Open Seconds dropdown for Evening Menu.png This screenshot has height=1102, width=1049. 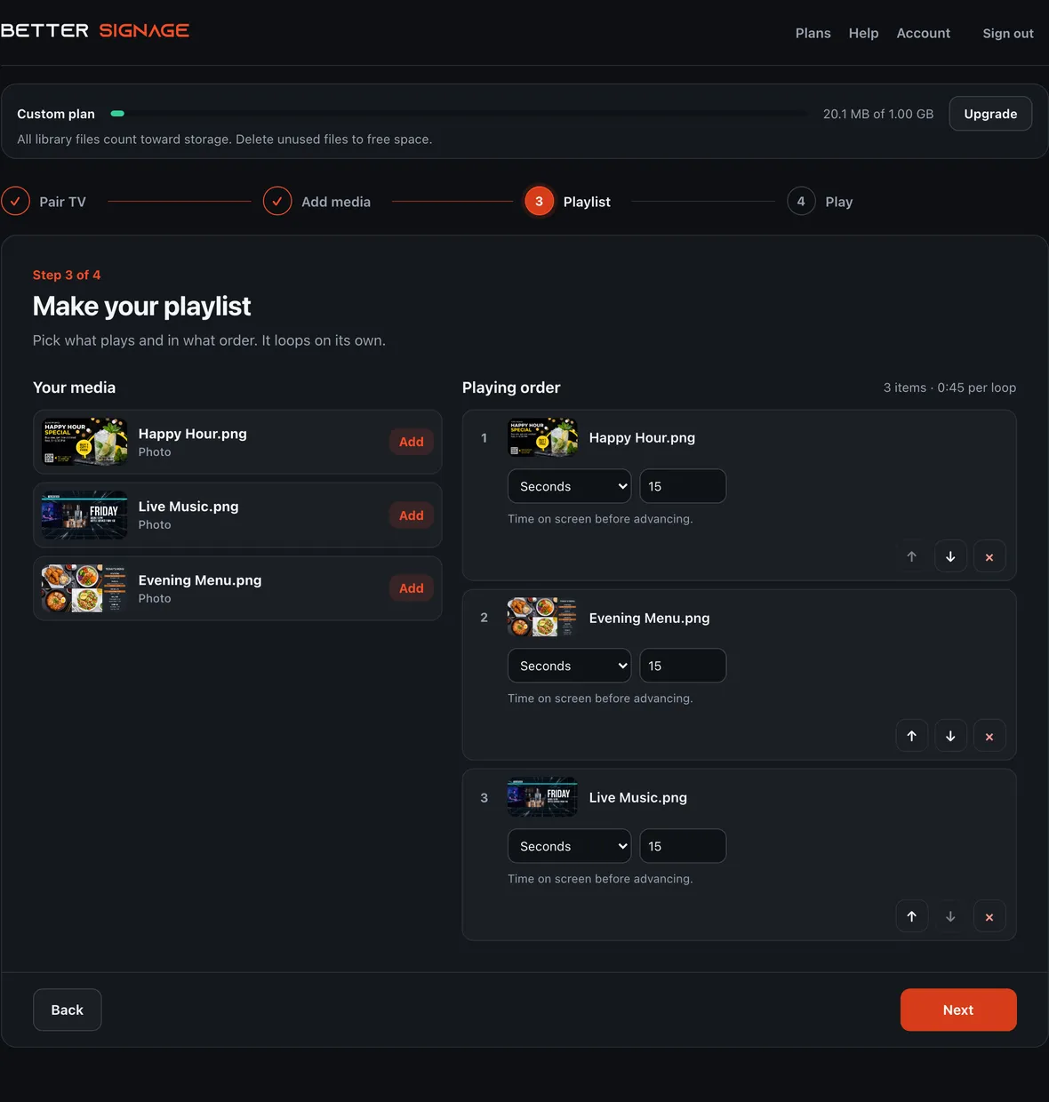[569, 666]
